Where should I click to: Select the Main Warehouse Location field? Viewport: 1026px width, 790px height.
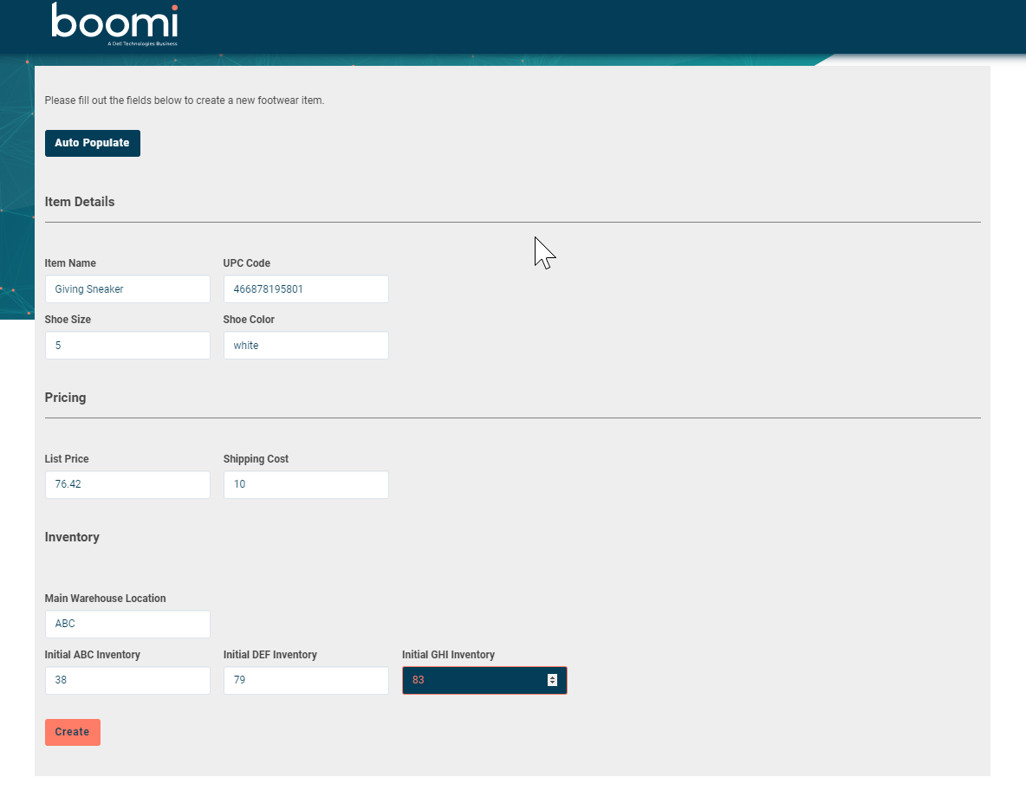point(127,625)
